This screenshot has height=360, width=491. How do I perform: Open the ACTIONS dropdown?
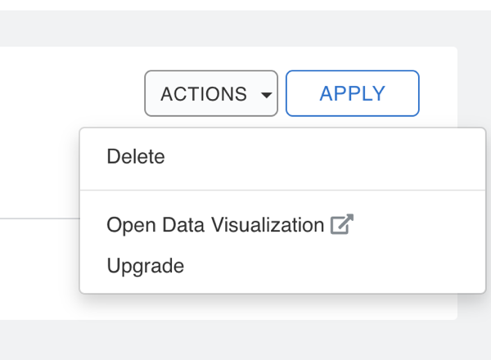tap(211, 94)
